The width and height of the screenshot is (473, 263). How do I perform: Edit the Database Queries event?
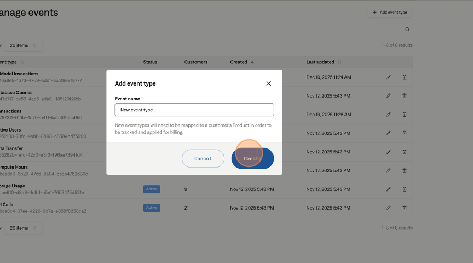pyautogui.click(x=388, y=95)
